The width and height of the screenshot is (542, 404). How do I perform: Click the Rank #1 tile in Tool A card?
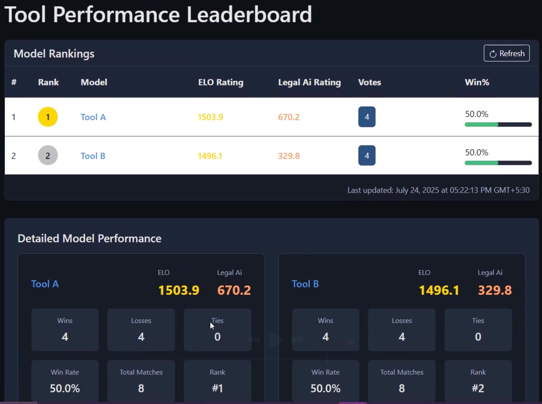217,381
